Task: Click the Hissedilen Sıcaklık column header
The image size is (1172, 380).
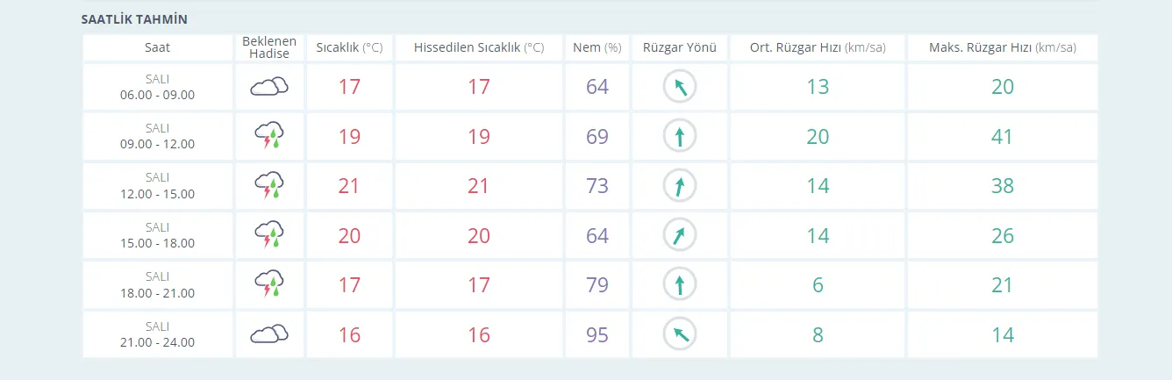Action: pos(479,47)
